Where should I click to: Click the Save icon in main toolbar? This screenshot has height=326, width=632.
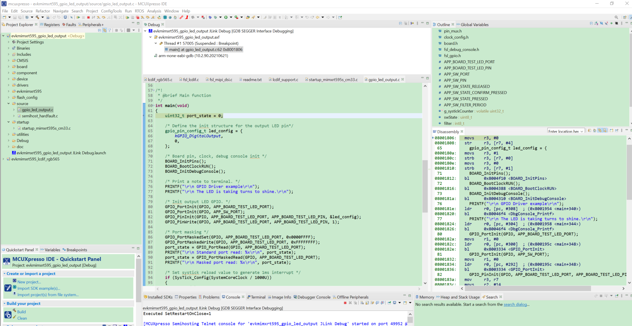[x=15, y=17]
